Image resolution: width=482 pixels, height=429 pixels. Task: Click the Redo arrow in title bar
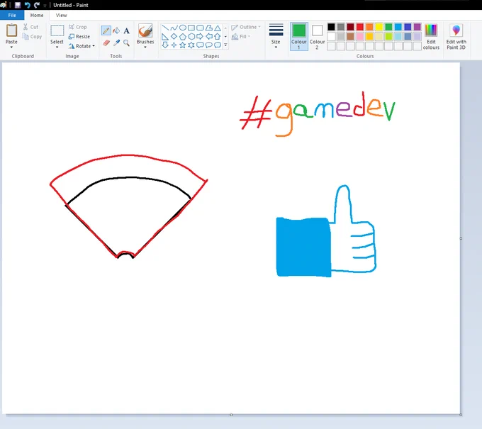pyautogui.click(x=37, y=5)
